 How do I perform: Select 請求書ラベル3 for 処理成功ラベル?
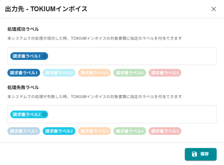[94, 73]
